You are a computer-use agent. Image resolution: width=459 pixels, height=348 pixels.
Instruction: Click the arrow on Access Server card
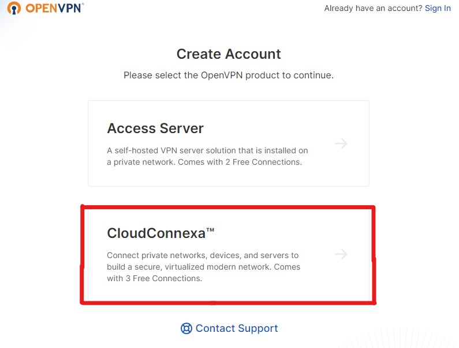coord(341,143)
